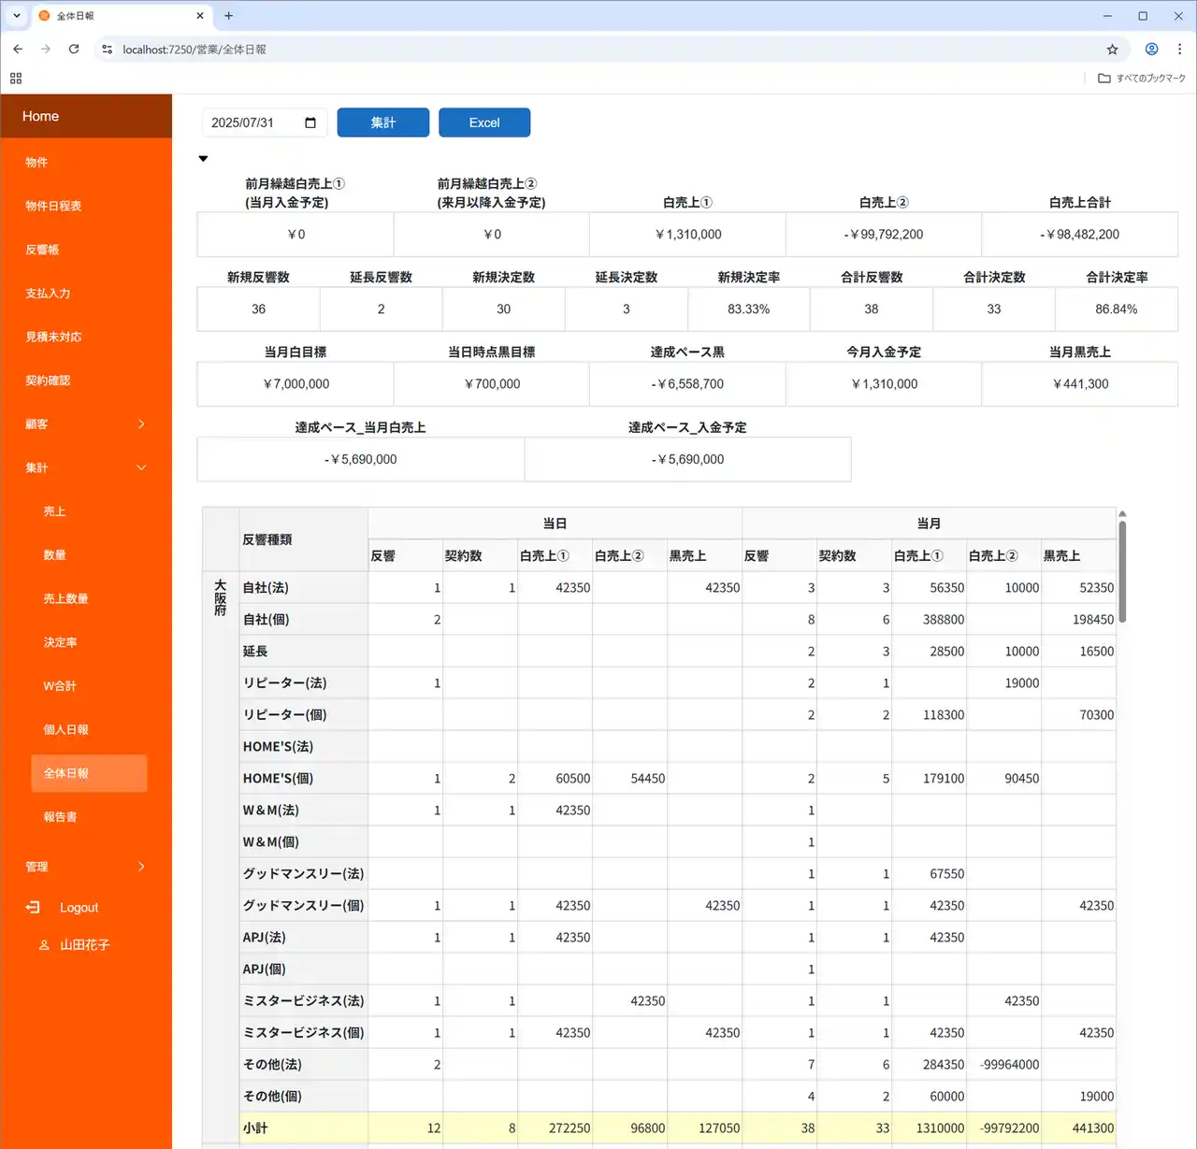Screen dimensions: 1197x1149
Task: Open the Chrome three-dot menu
Action: [1179, 50]
